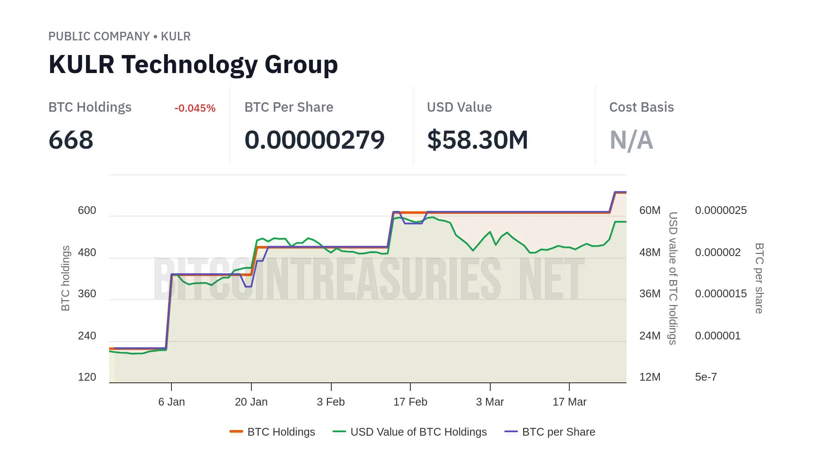Image resolution: width=825 pixels, height=464 pixels.
Task: Click the green USD Value legend swatch
Action: point(339,431)
